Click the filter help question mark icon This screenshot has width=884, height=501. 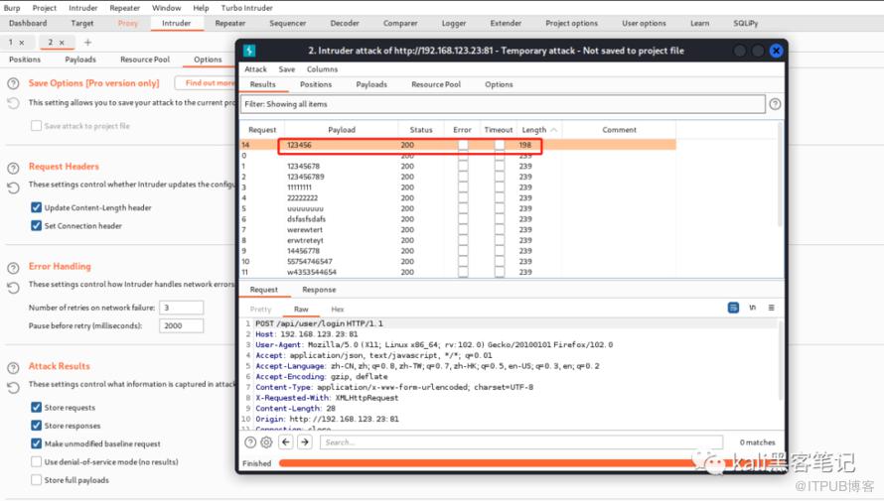click(775, 104)
